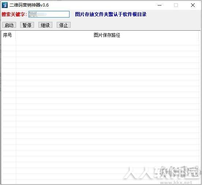
Task: Click the 继续 continue button
Action: click(45, 25)
